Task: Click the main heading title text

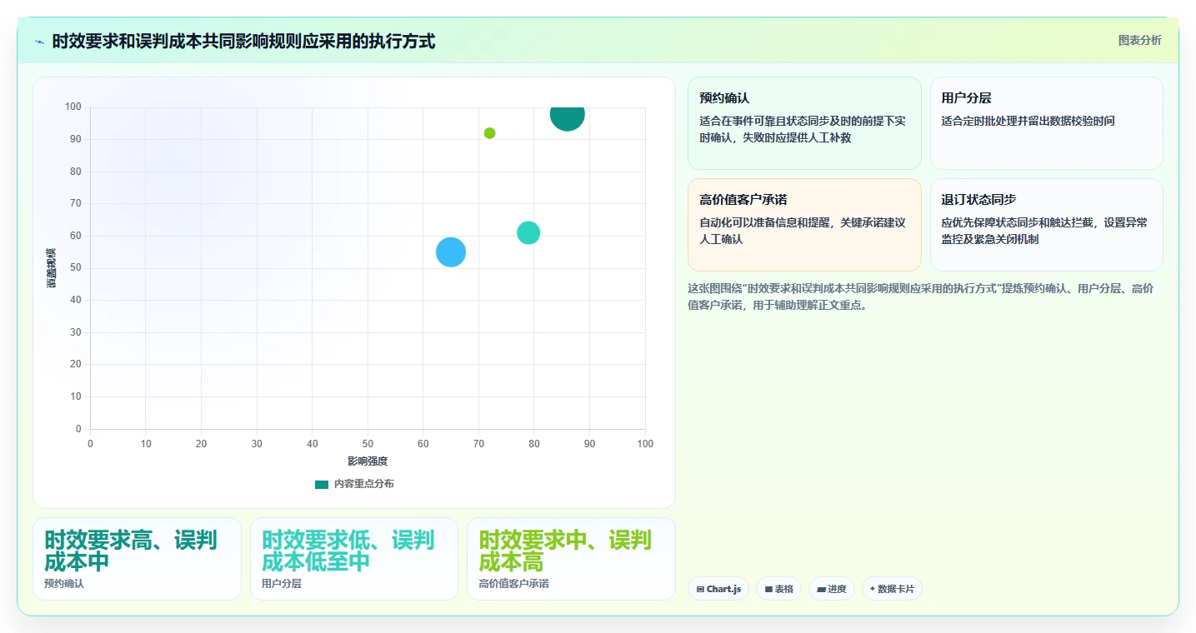Action: pyautogui.click(x=243, y=42)
